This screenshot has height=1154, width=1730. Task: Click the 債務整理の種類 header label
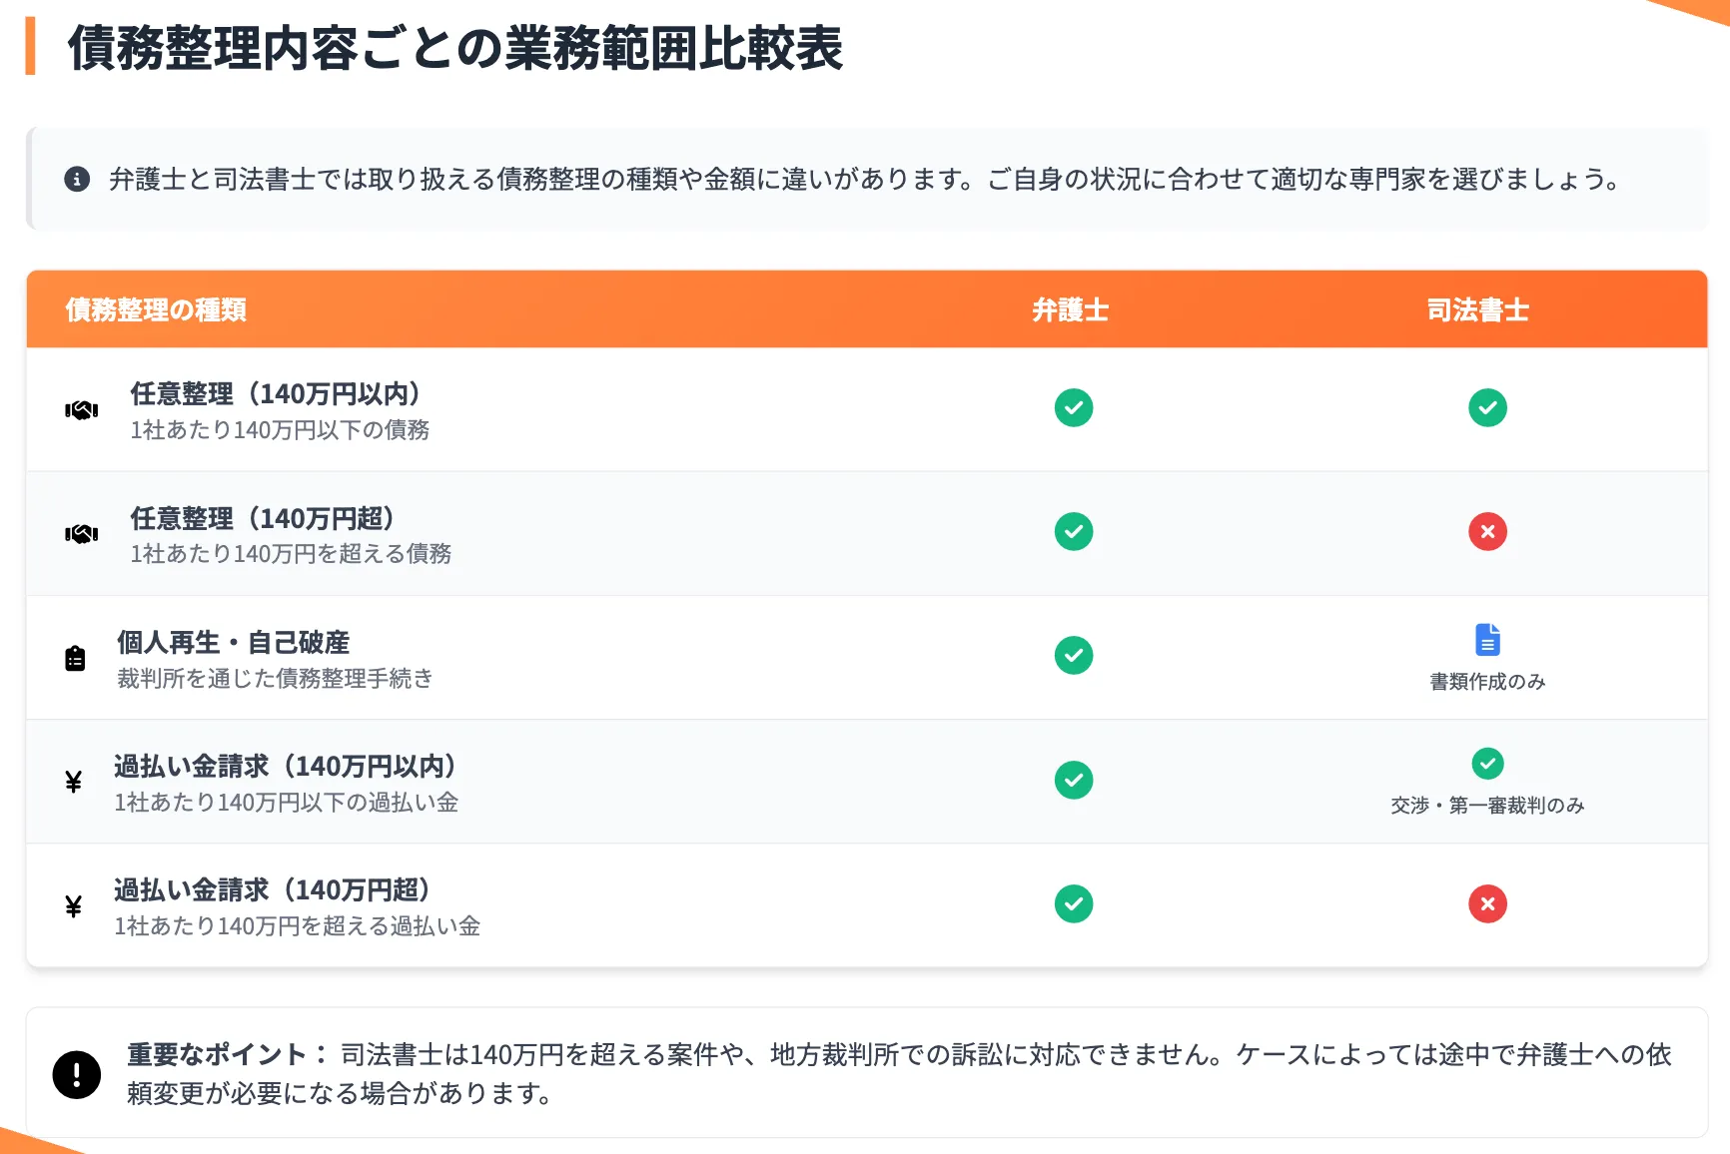point(155,309)
